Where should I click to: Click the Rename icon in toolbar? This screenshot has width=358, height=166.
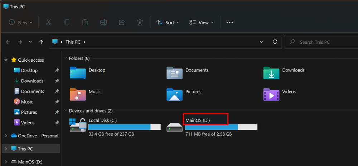(103, 22)
